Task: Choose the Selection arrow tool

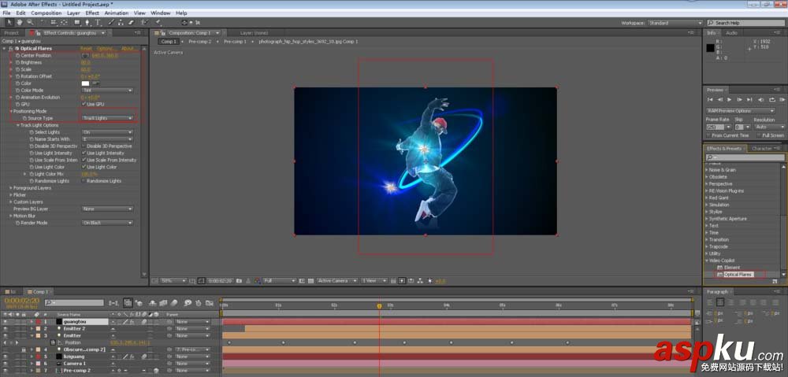Action: pyautogui.click(x=8, y=23)
